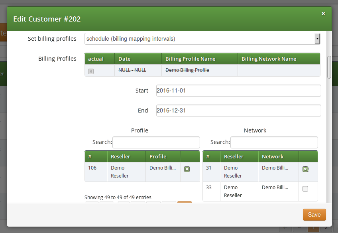Deselect billing profile 106 Demo Billing
This screenshot has height=233, width=338.
187,169
